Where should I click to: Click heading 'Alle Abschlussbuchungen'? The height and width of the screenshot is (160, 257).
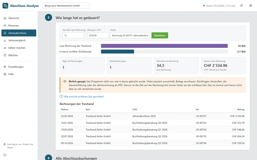[76, 158]
